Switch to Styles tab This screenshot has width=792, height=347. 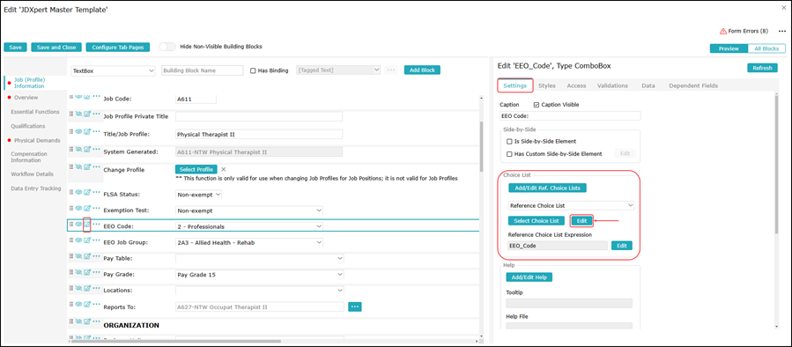click(546, 85)
